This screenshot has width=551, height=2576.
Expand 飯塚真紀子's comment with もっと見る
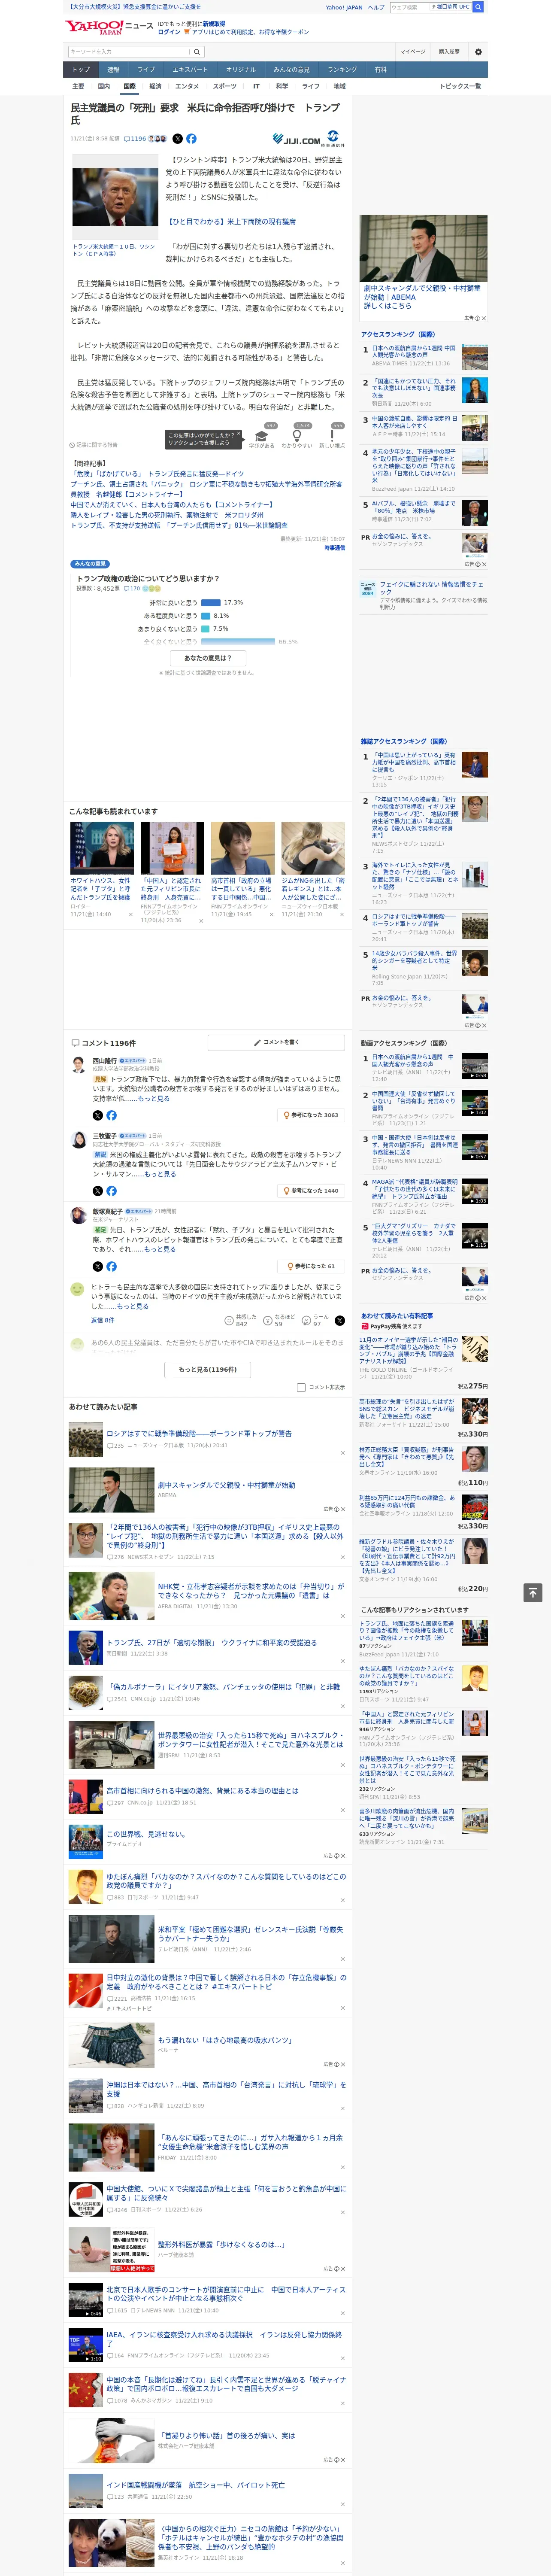160,1249
